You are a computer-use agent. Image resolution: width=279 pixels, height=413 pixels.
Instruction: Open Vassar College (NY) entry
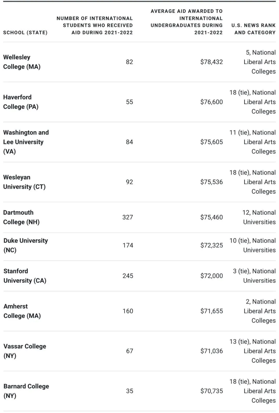(25, 351)
